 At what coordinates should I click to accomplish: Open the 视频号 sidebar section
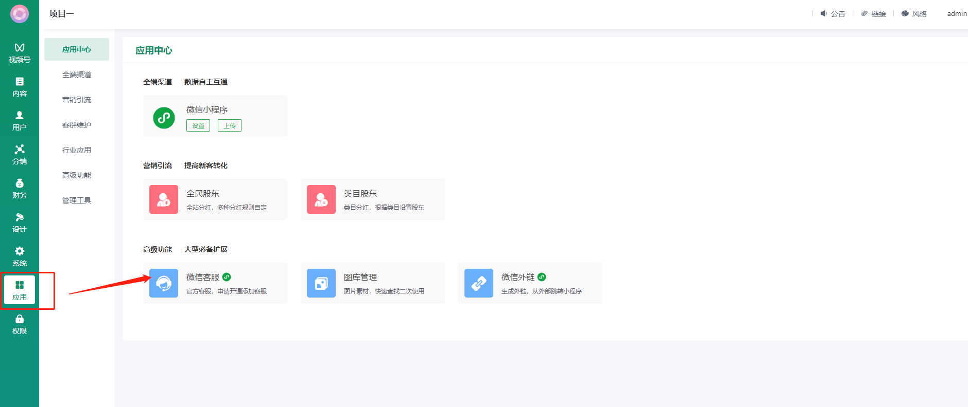pyautogui.click(x=20, y=53)
